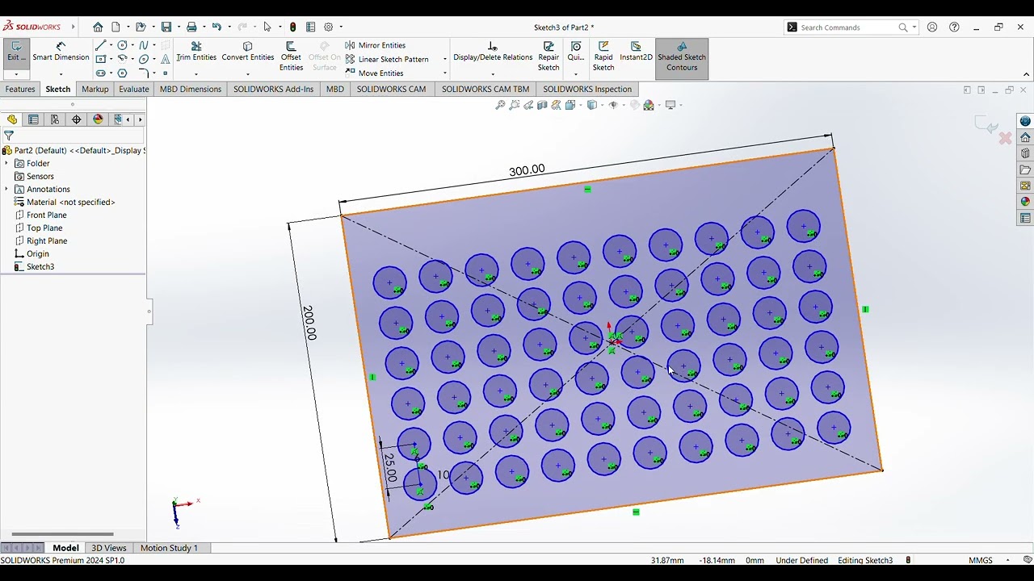
Task: Click the Rebuild traffic light icon
Action: click(292, 27)
